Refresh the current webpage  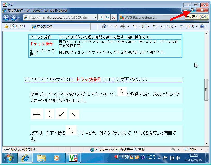108,18
